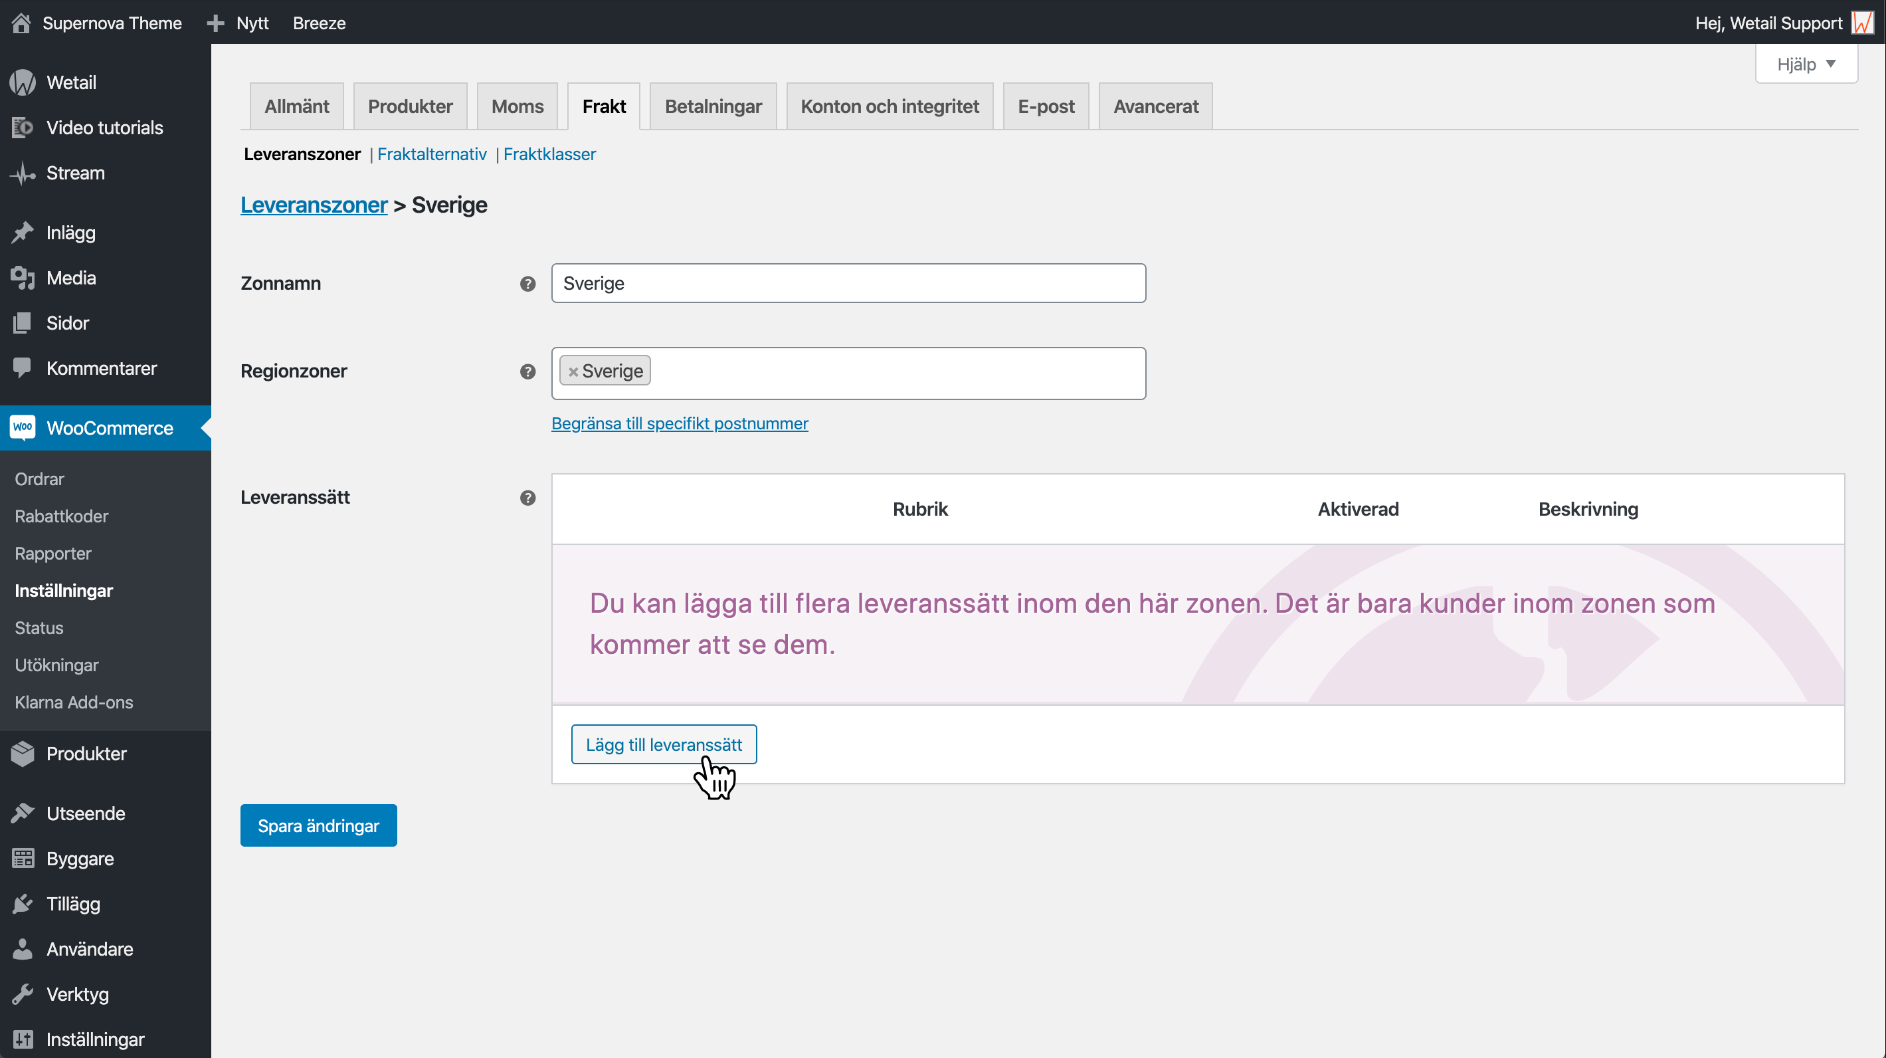Image resolution: width=1886 pixels, height=1058 pixels.
Task: Open the Verktyg wrench icon menu
Action: tap(23, 994)
